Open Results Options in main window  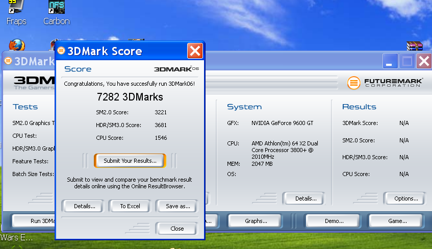point(406,198)
